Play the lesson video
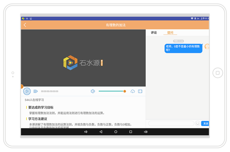The height and width of the screenshot is (152, 230). (x=27, y=91)
